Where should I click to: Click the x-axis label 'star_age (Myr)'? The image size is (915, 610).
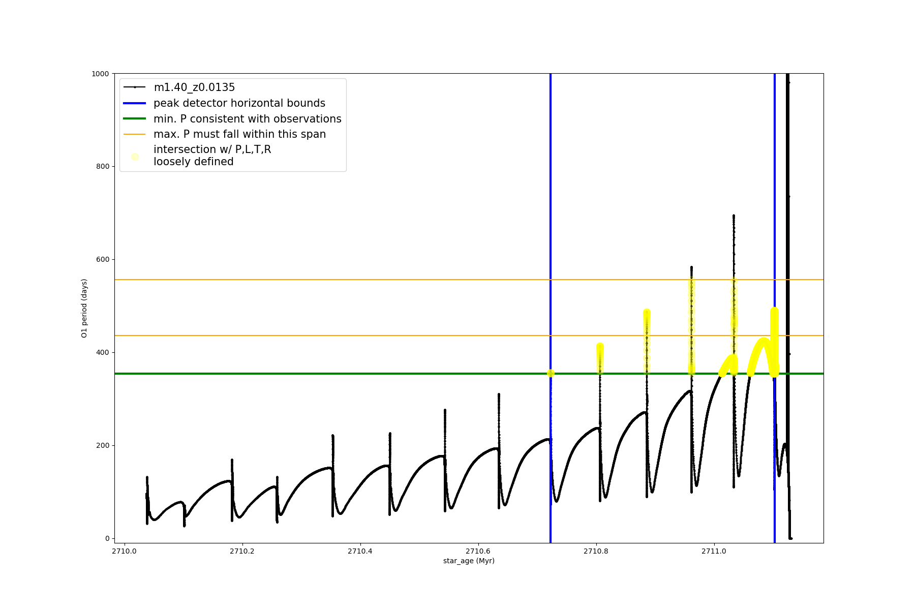[x=469, y=561]
